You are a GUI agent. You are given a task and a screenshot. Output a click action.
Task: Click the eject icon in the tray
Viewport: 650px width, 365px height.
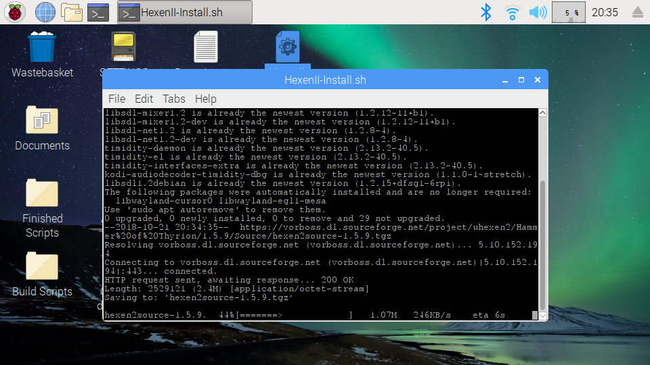click(638, 12)
